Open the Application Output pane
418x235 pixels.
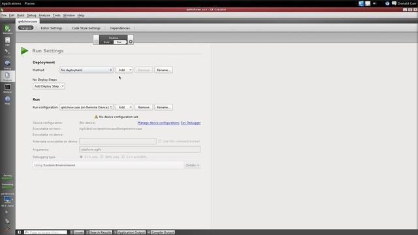coord(129,232)
